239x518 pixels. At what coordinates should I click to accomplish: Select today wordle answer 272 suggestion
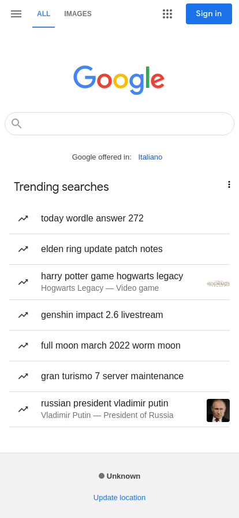click(119, 219)
